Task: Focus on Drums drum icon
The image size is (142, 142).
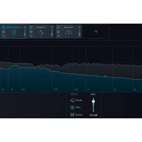Action: (72, 115)
